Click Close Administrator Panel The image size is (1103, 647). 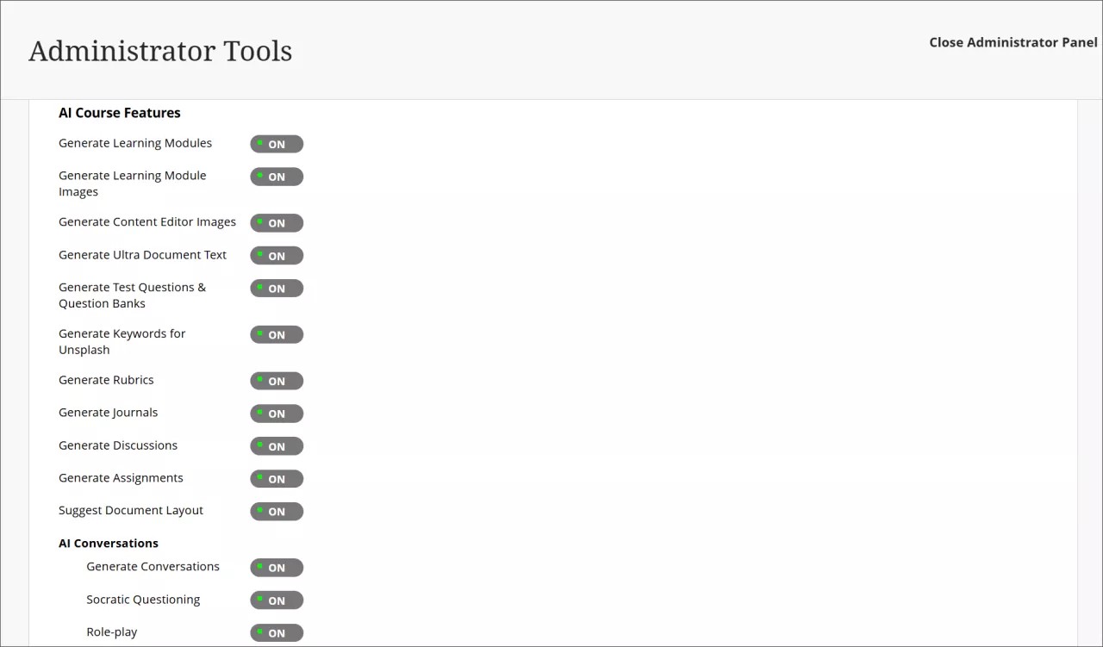pos(1013,41)
